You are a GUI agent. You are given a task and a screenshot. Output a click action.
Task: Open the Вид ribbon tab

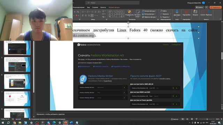click(88, 7)
